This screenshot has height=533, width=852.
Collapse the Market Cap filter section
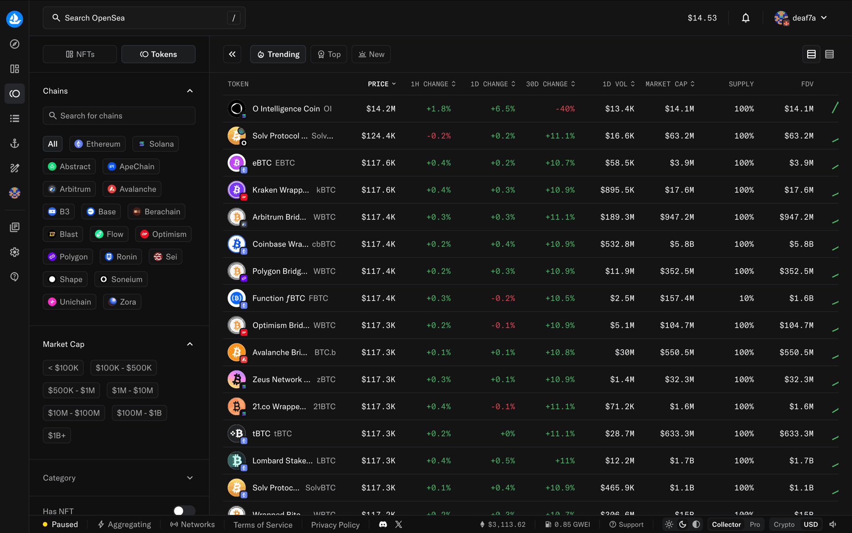click(190, 344)
